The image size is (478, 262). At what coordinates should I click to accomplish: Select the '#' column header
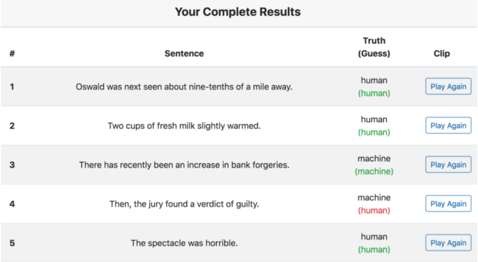(12, 54)
